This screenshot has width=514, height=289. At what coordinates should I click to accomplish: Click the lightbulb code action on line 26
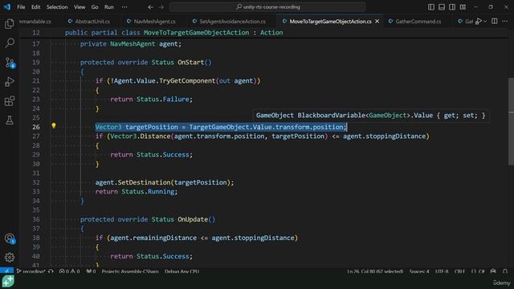pyautogui.click(x=54, y=126)
